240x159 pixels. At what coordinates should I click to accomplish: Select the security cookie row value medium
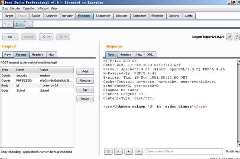(45, 76)
